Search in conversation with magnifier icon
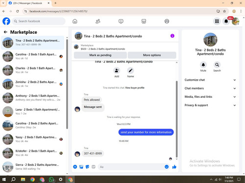This screenshot has height=183, width=245. point(217,65)
